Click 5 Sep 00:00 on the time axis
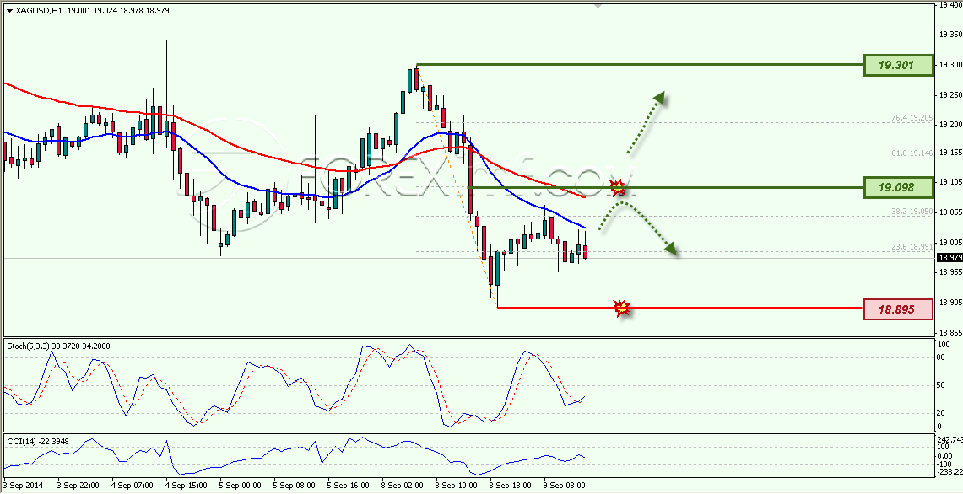 [241, 486]
